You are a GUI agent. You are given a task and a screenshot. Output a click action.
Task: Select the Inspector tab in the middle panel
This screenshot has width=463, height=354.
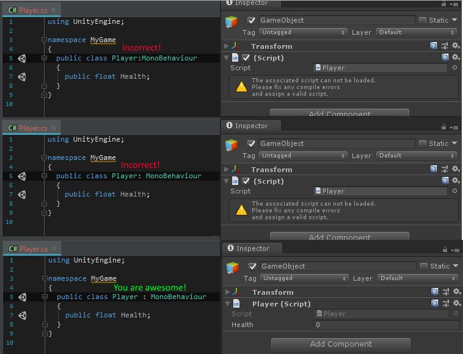pyautogui.click(x=250, y=126)
